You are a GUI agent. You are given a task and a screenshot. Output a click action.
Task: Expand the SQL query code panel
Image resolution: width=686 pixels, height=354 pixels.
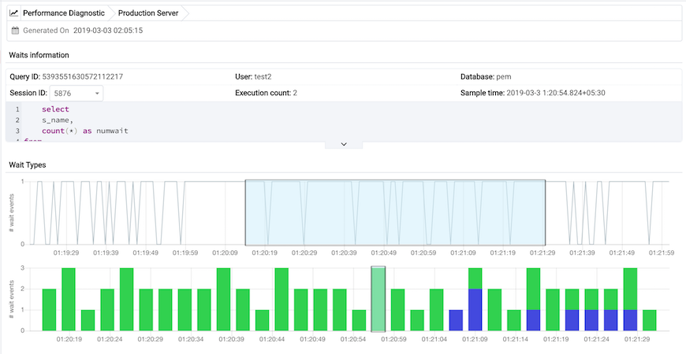click(x=344, y=144)
